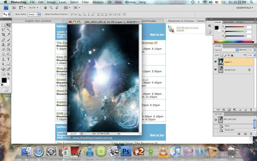
Task: Select the Eraser tool
Action: (3, 49)
